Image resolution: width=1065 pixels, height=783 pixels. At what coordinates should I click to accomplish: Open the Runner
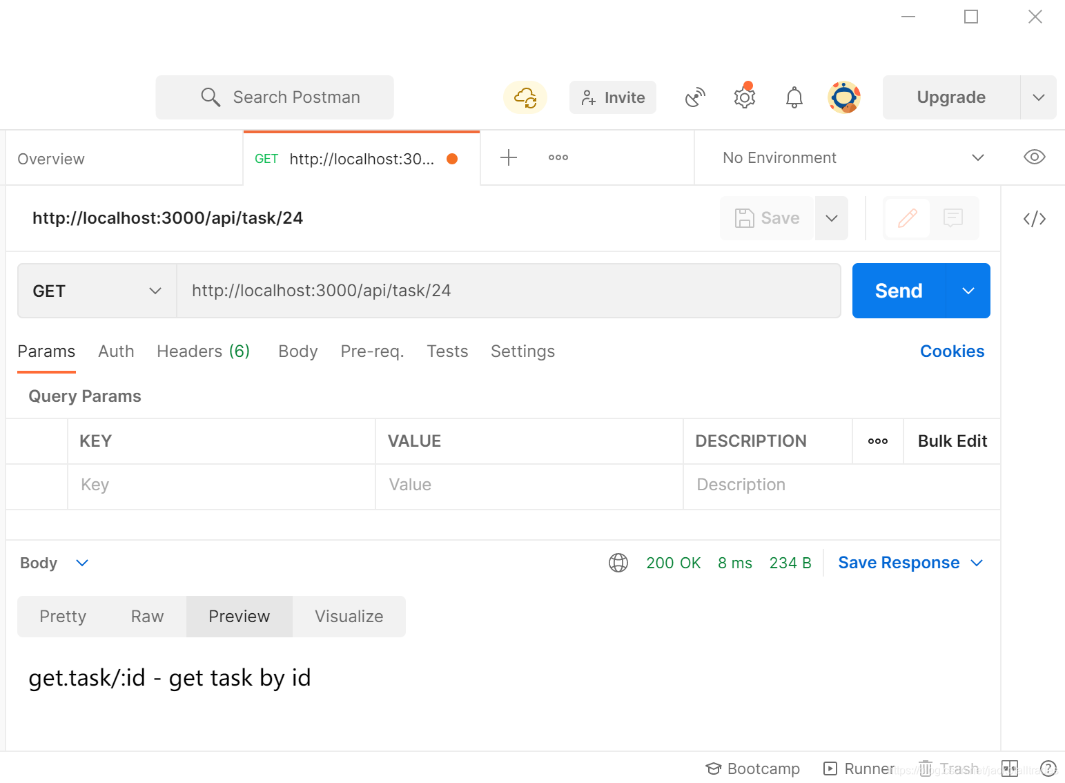(x=859, y=768)
